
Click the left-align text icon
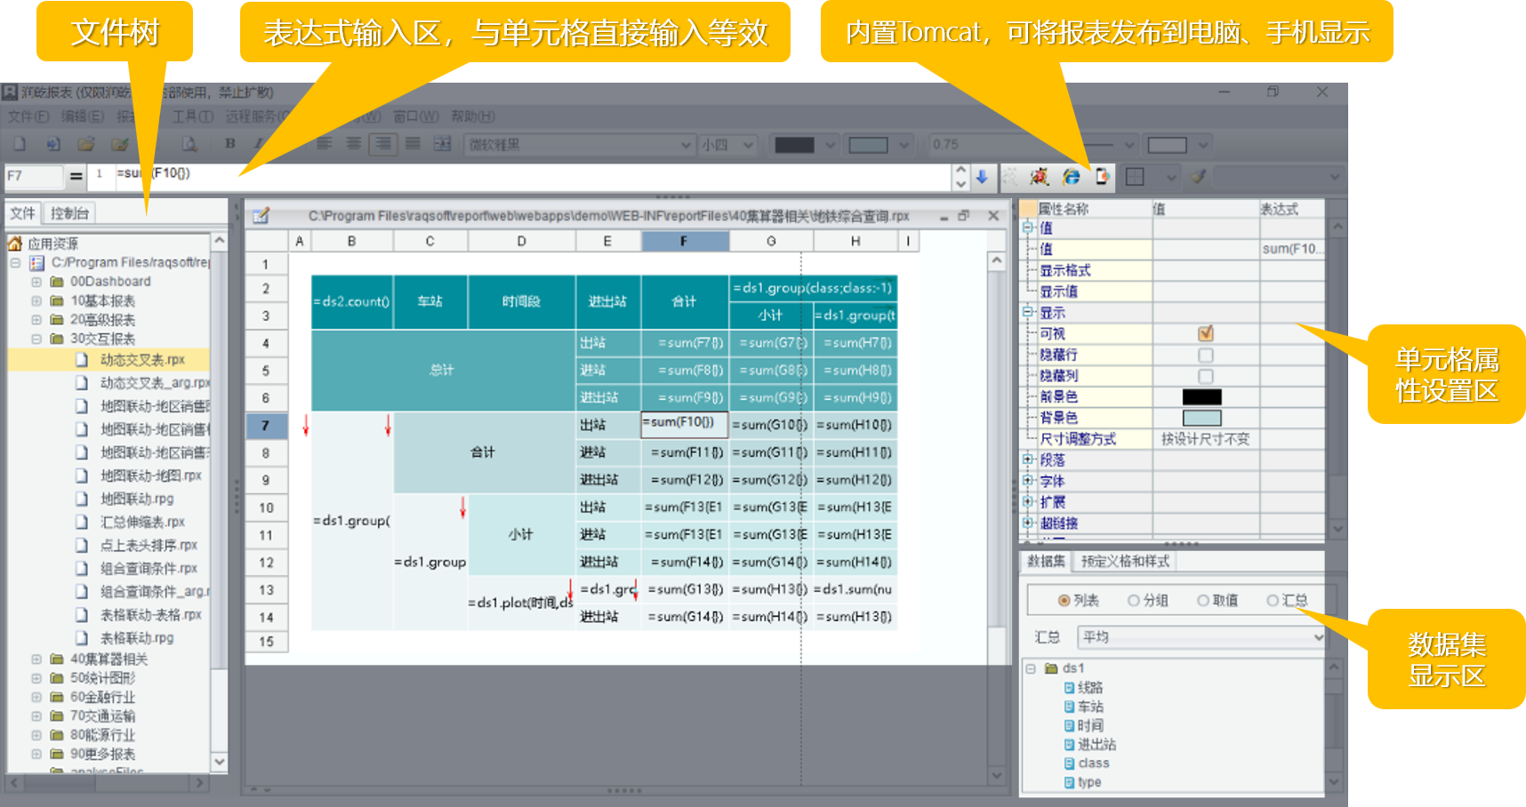click(x=325, y=144)
